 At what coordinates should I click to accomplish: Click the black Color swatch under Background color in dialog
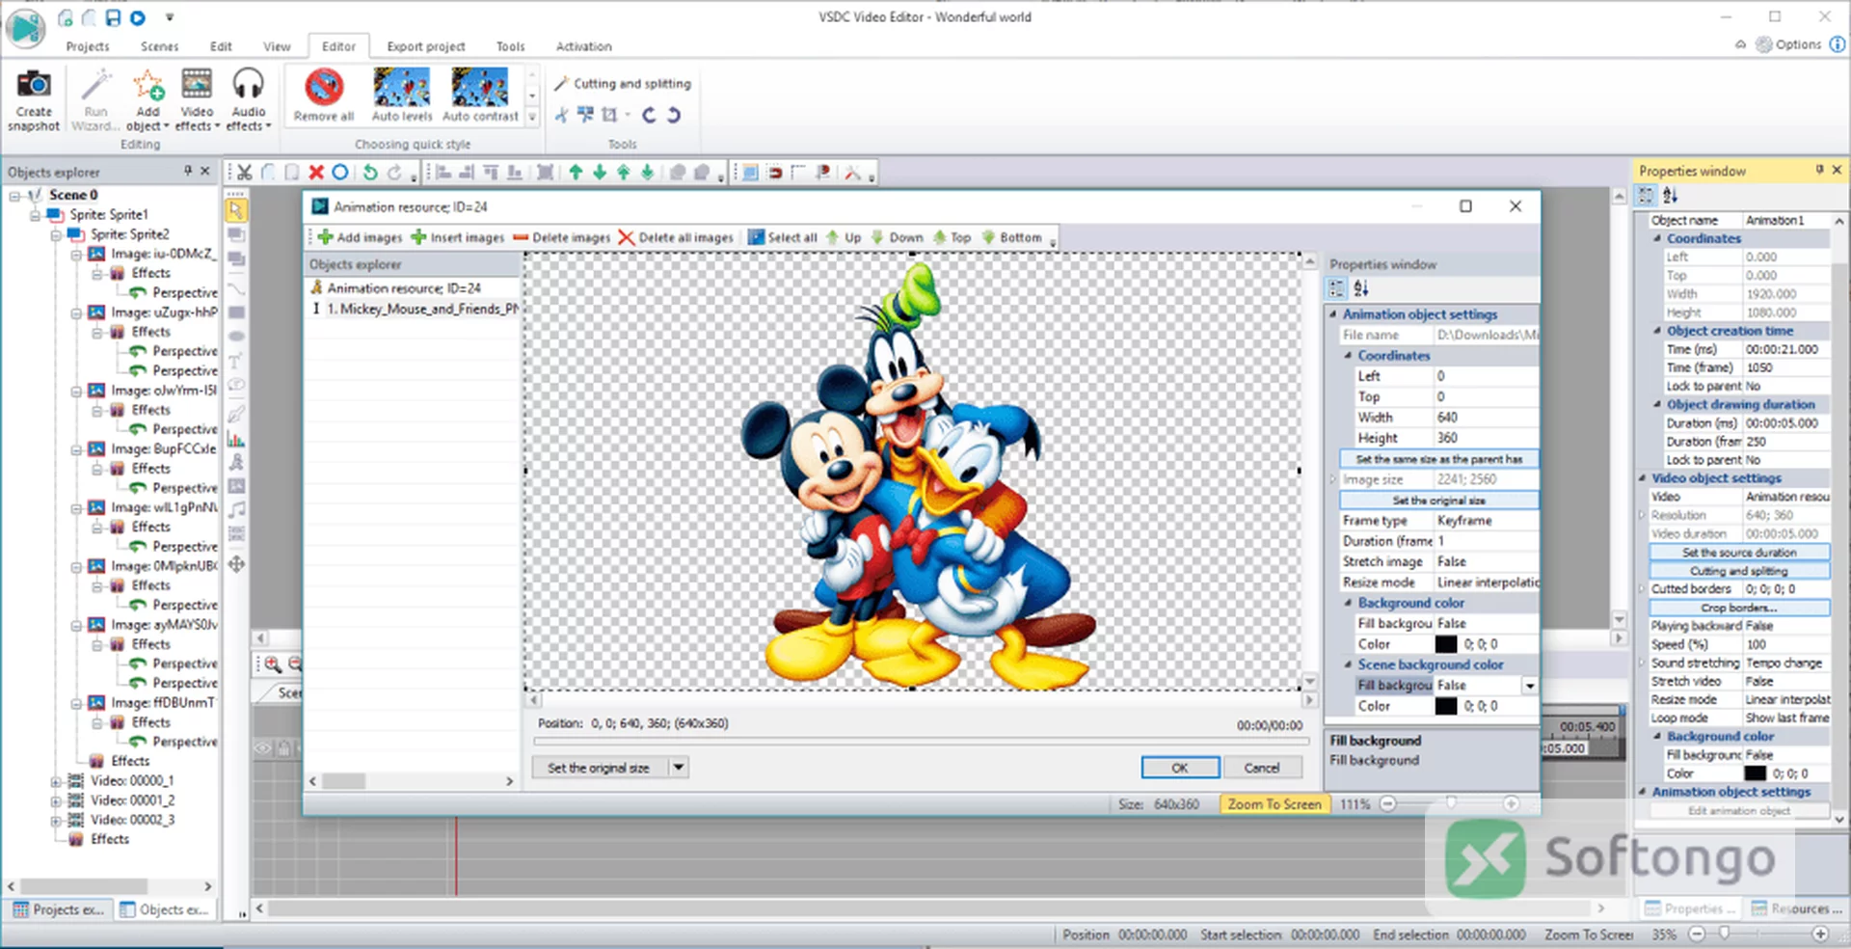click(1446, 644)
